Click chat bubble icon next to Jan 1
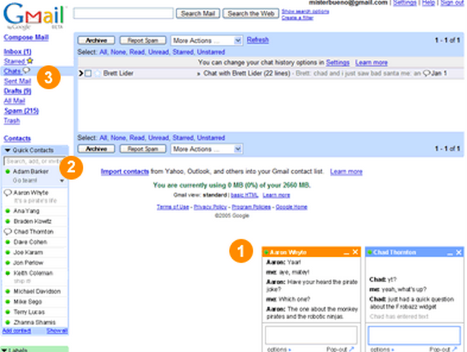The height and width of the screenshot is (352, 467). pos(427,73)
